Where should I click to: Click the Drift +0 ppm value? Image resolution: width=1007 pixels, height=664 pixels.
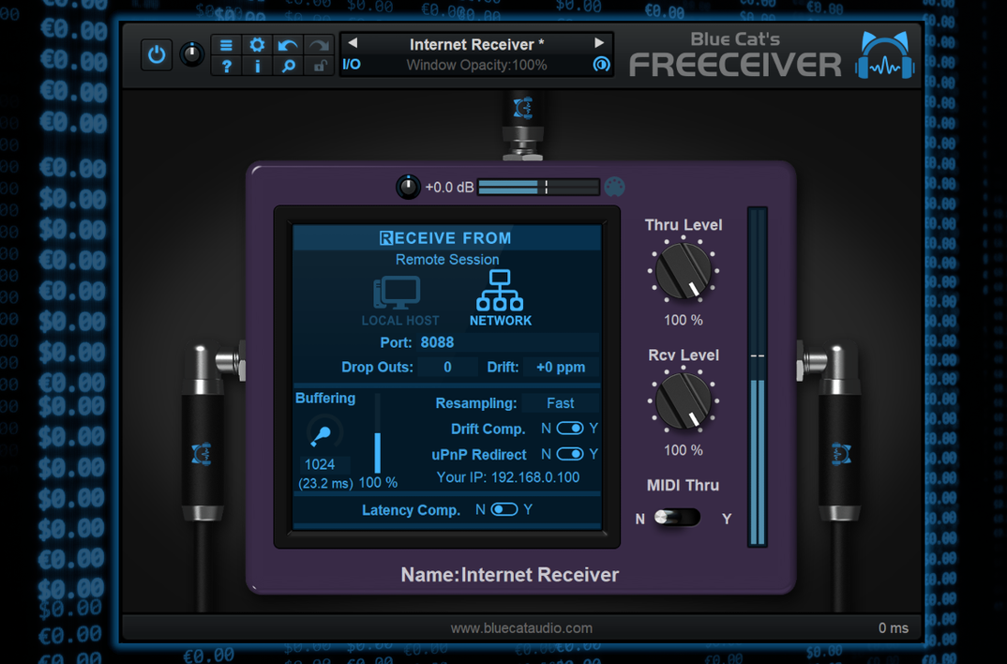point(561,368)
